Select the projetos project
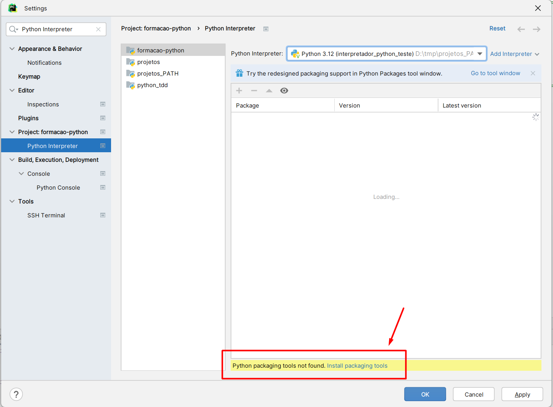The height and width of the screenshot is (407, 553). click(173, 62)
